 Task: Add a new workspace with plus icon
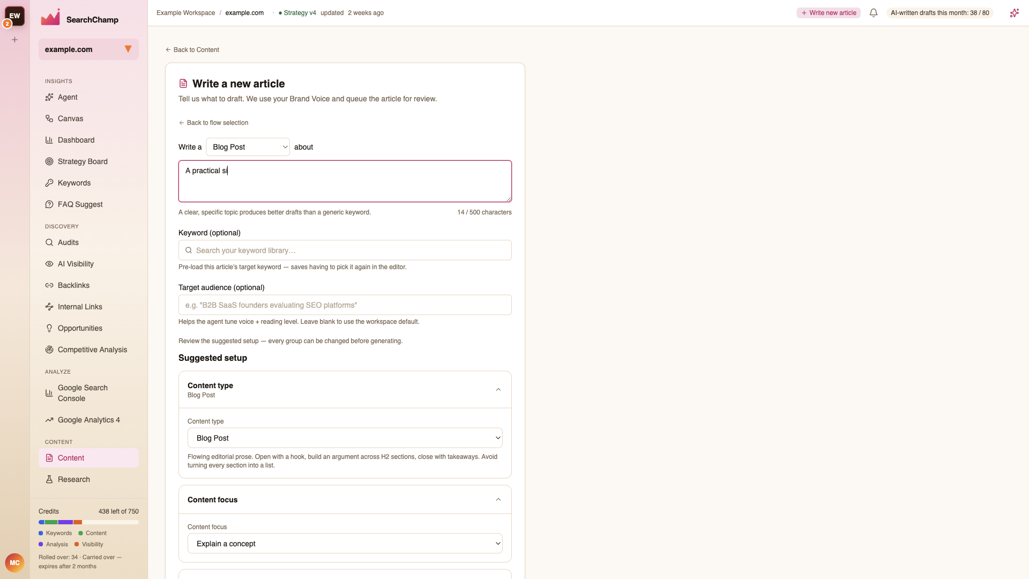click(15, 40)
